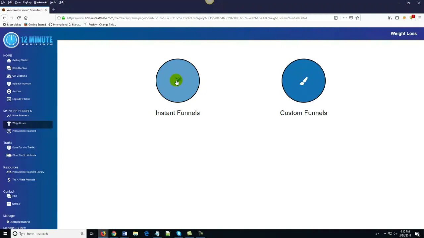The height and width of the screenshot is (238, 424).
Task: Click the microphone in Windows search
Action: pyautogui.click(x=82, y=234)
